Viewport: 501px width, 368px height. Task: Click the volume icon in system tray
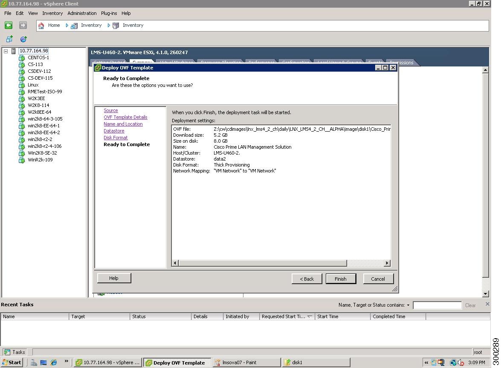(x=461, y=362)
